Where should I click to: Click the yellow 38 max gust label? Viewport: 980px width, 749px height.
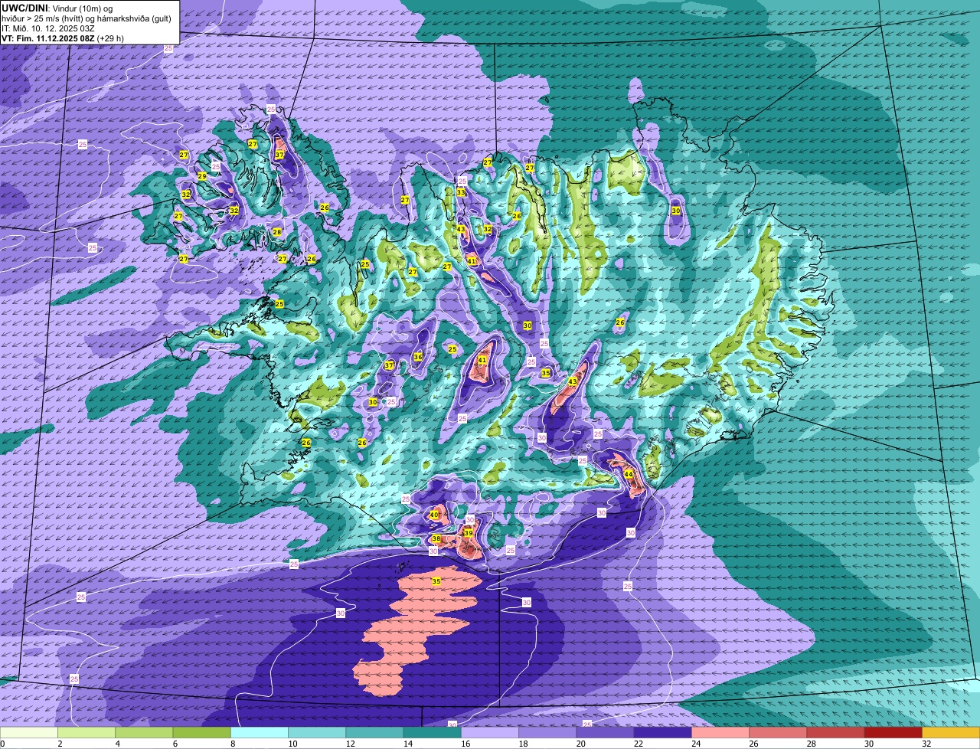(436, 539)
